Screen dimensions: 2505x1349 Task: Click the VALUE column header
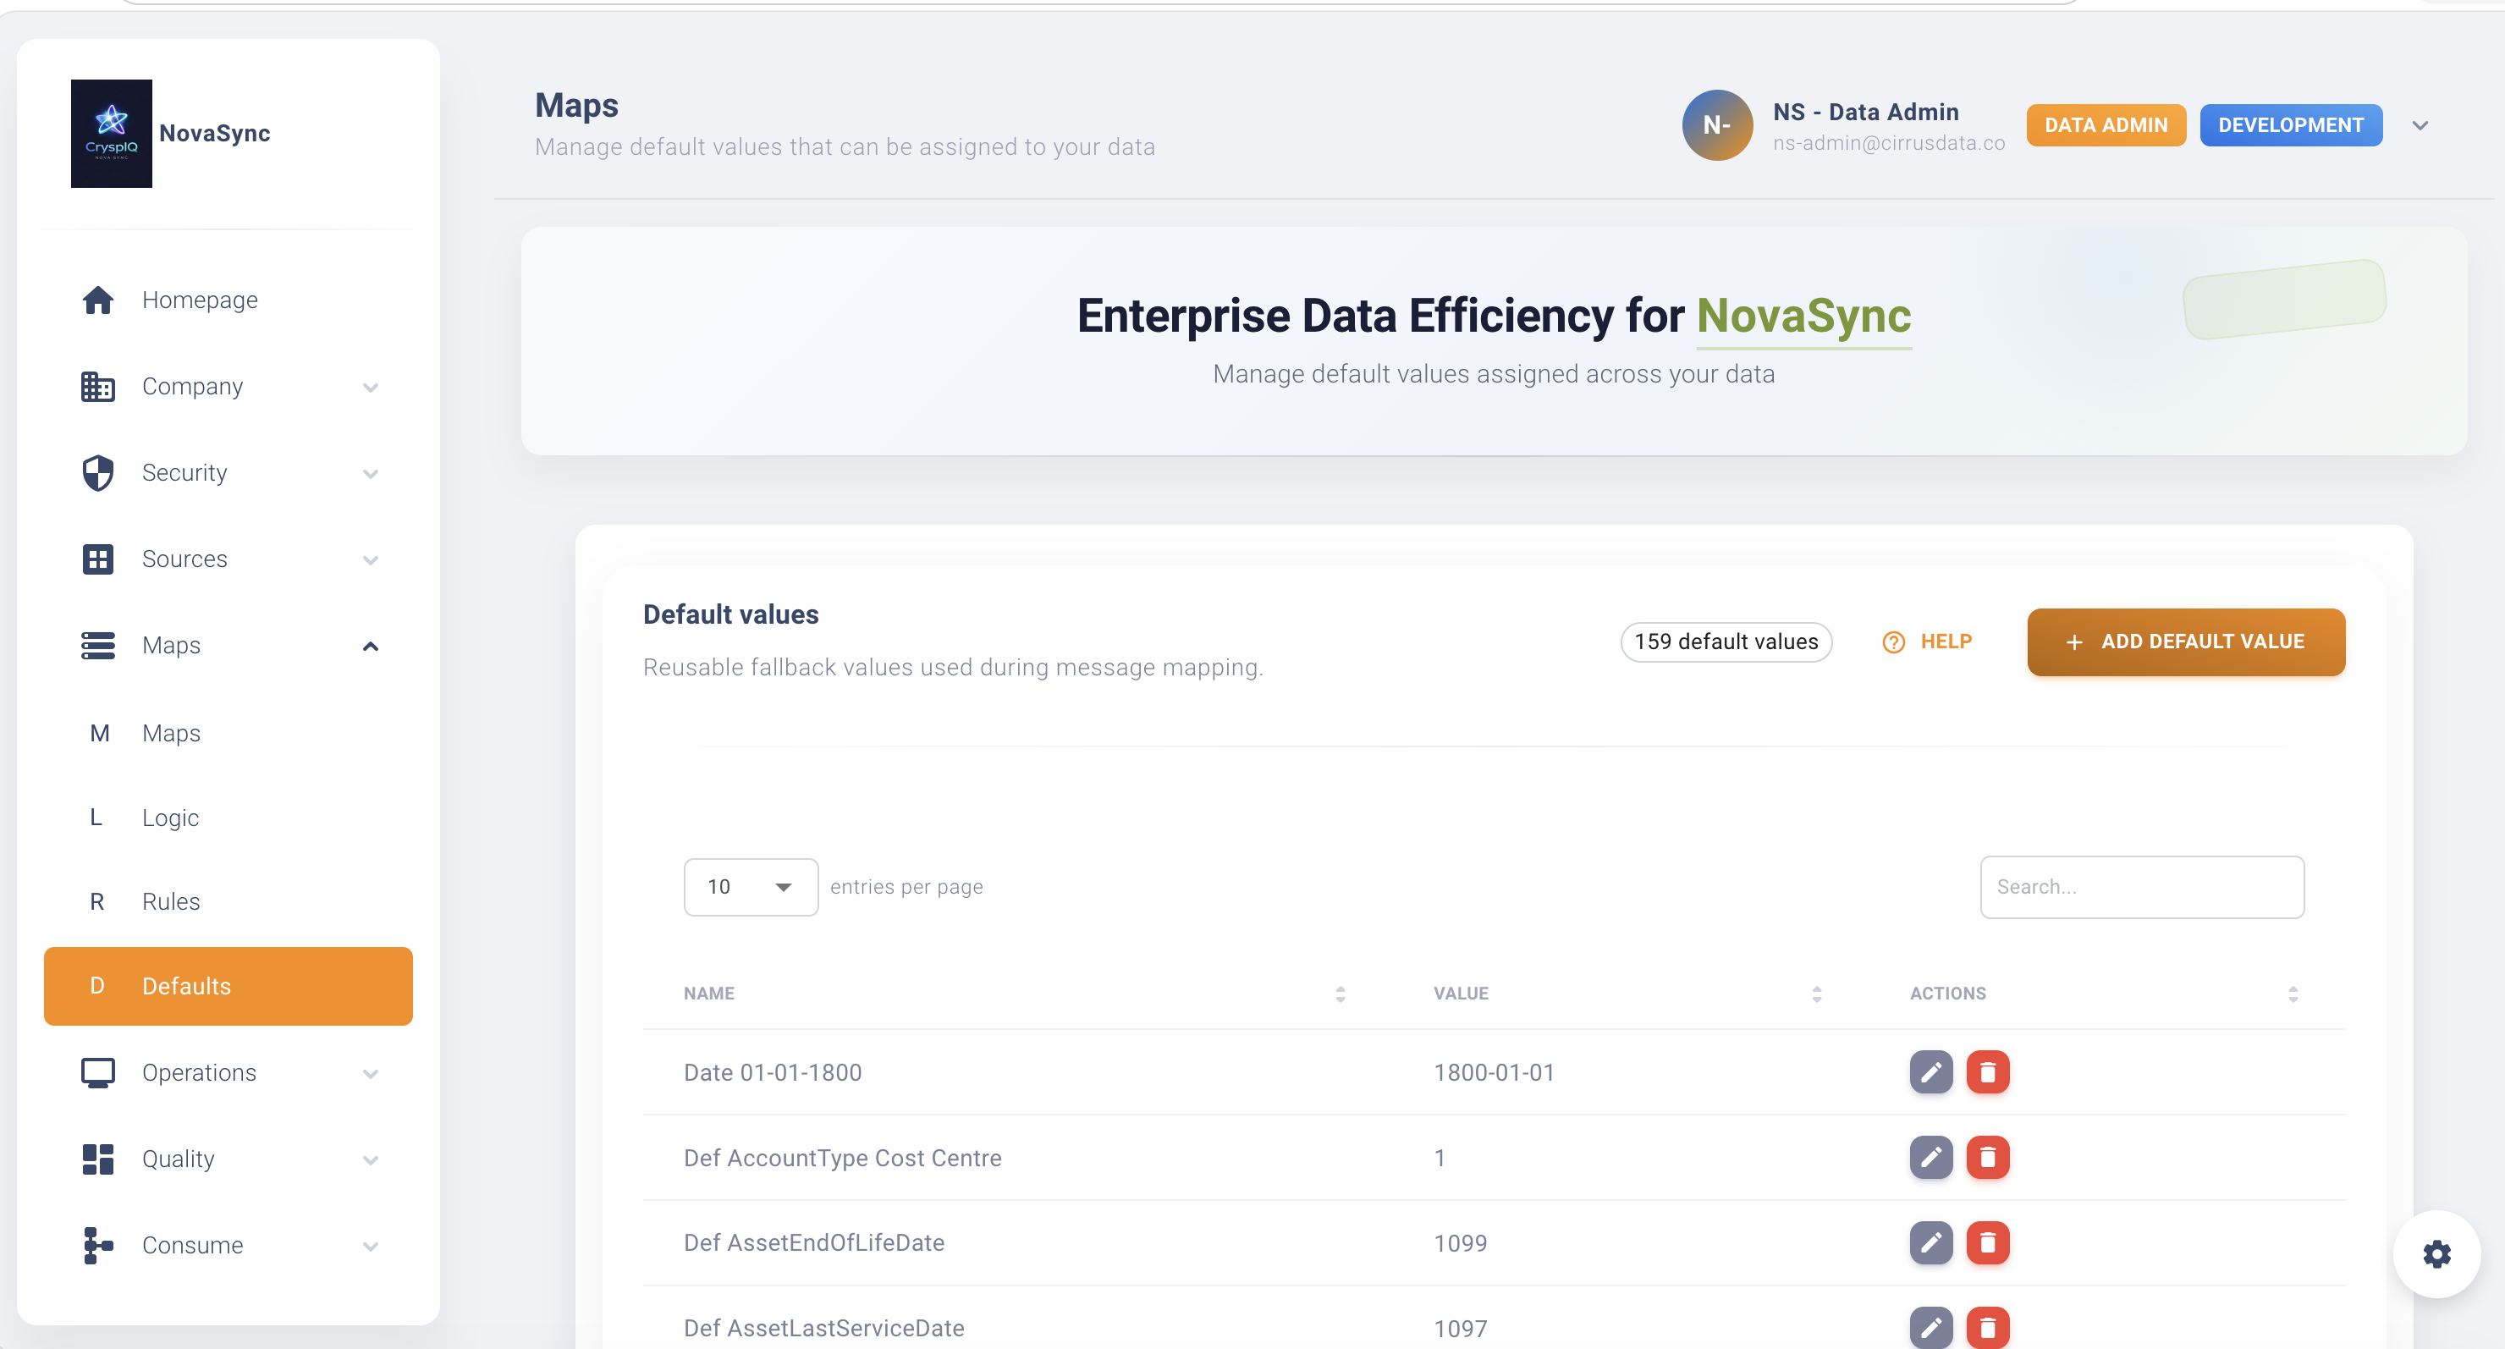[x=1461, y=994]
